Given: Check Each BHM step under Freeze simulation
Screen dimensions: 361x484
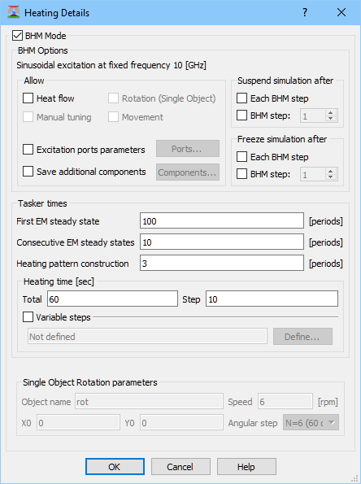Looking at the screenshot, I should tap(242, 157).
